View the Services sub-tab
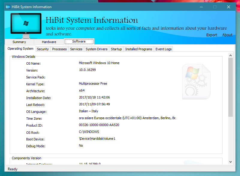The image size is (240, 176). point(76,49)
